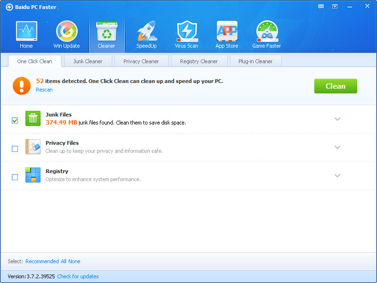The height and width of the screenshot is (283, 377).
Task: Click the Registry blocks icon
Action: click(33, 175)
